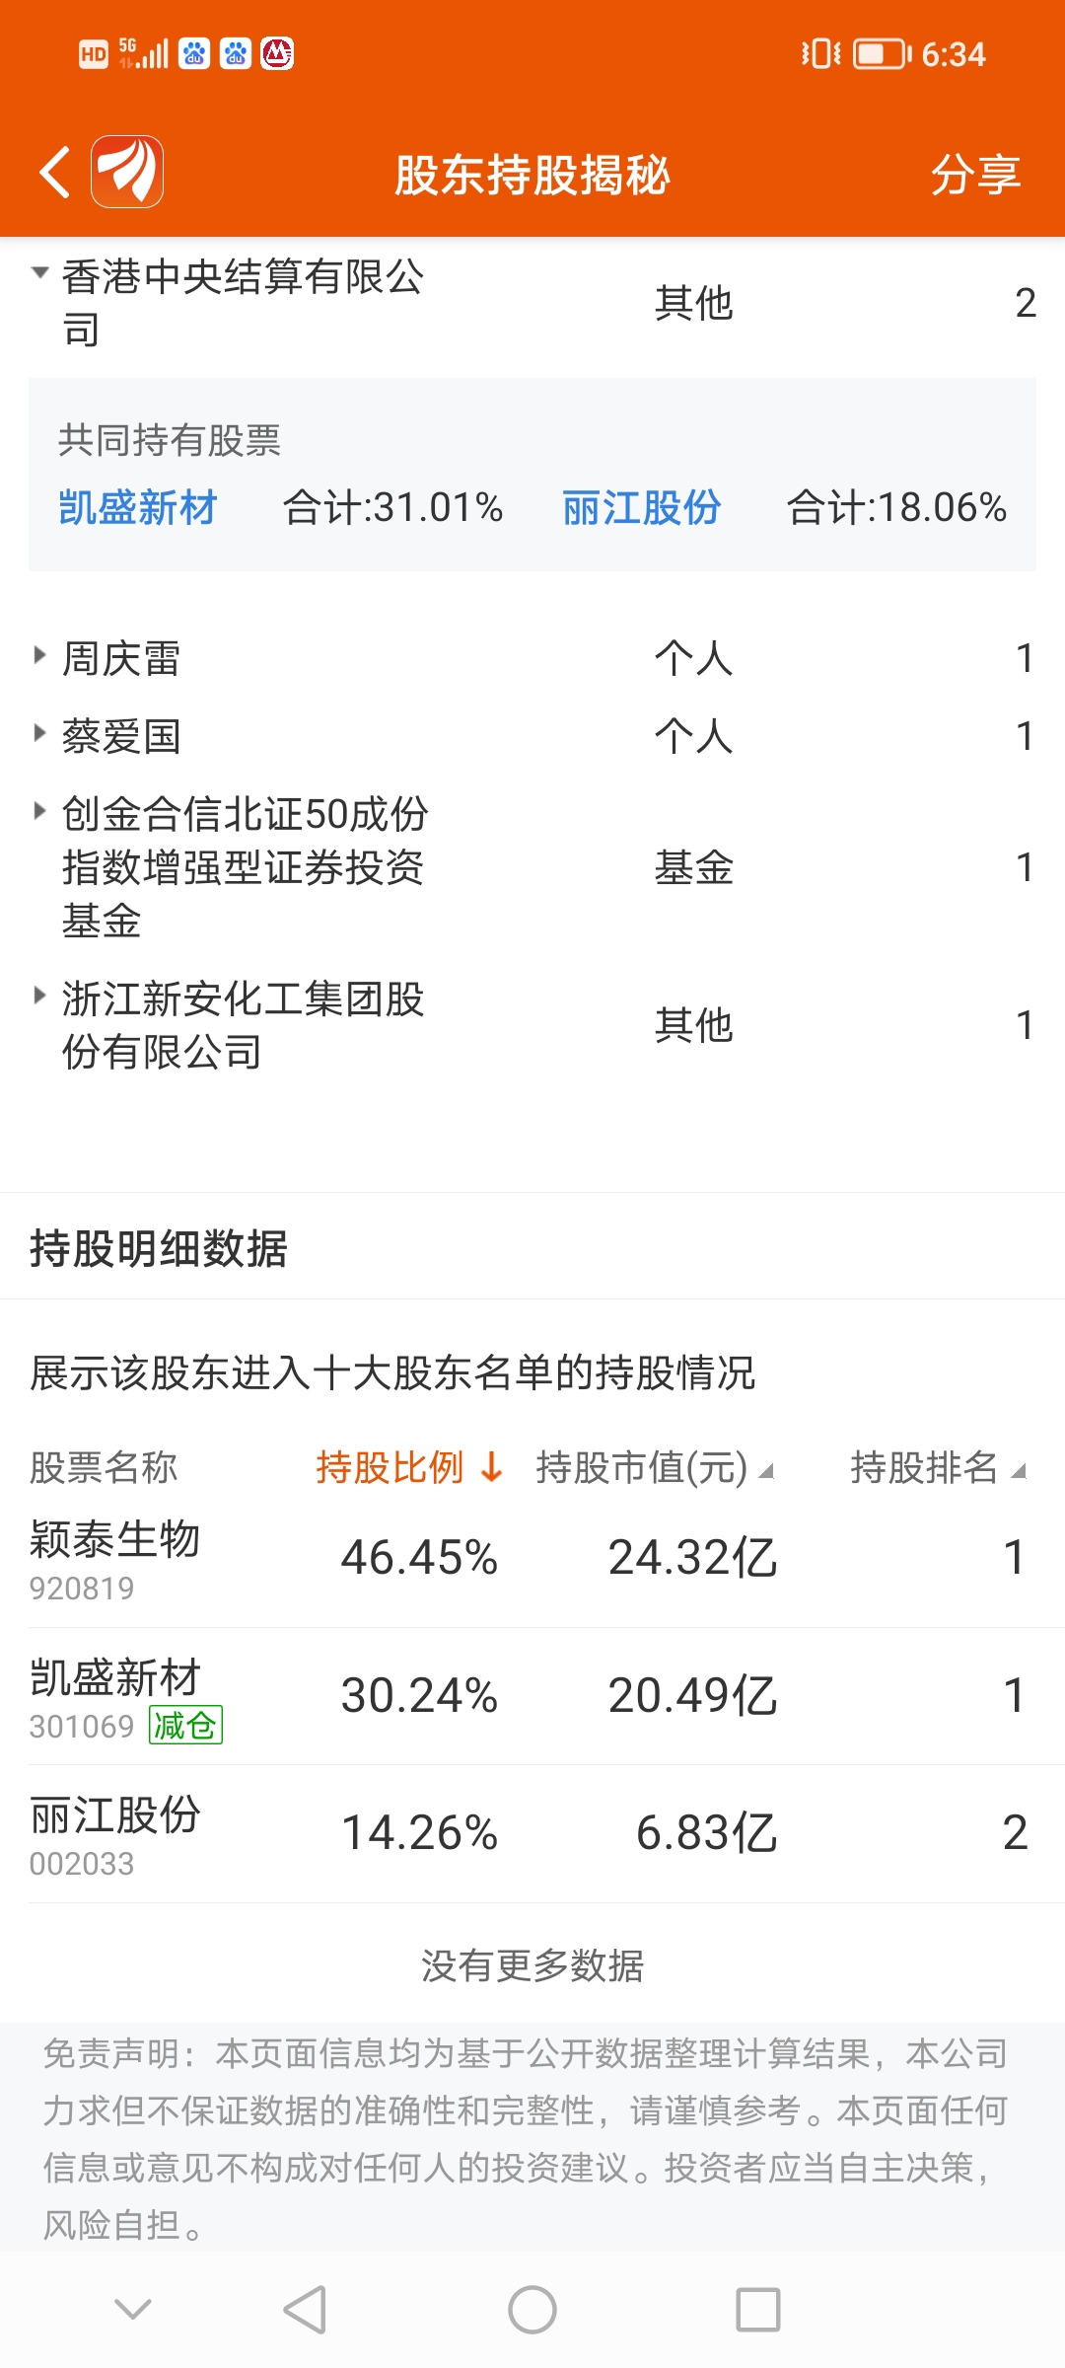Tap the 减仓 tag on 凯盛新材

point(185,1725)
